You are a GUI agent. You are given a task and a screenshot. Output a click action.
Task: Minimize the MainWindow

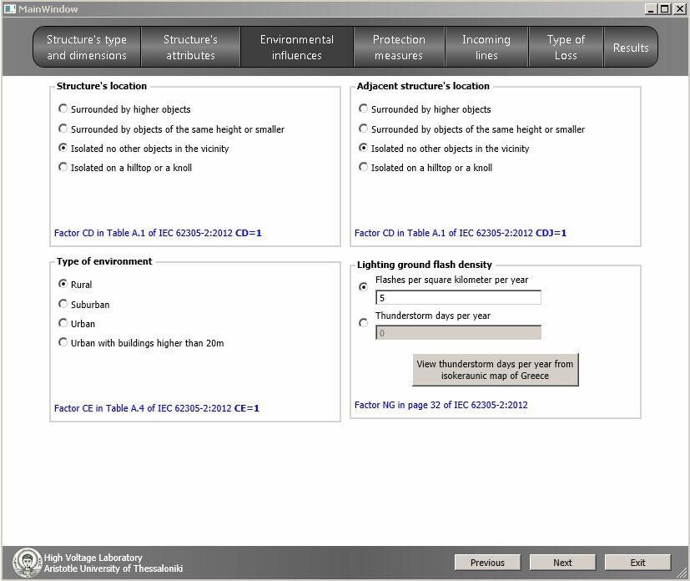[652, 9]
